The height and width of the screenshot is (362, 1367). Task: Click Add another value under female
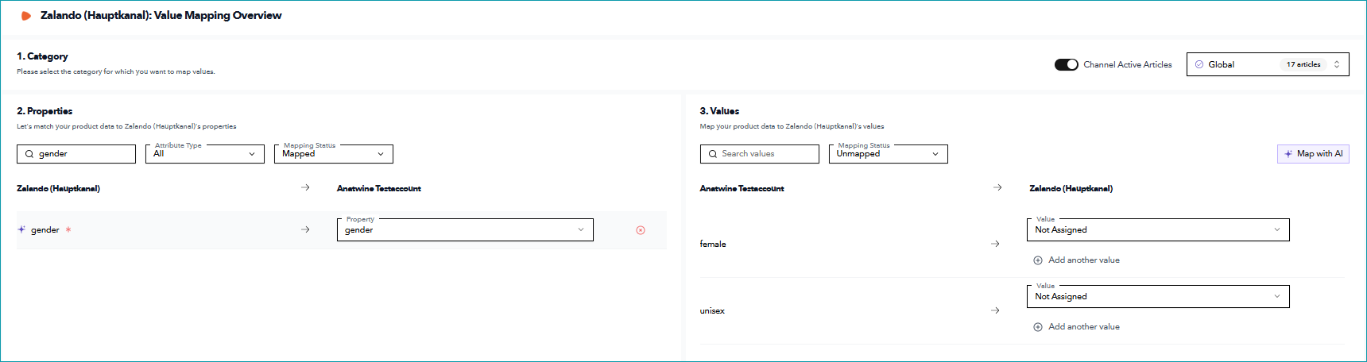pos(1084,260)
